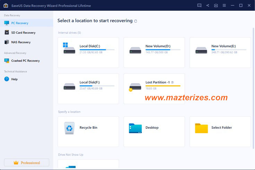255x170 pixels.
Task: Switch to NAS Recovery
Action: 26,42
